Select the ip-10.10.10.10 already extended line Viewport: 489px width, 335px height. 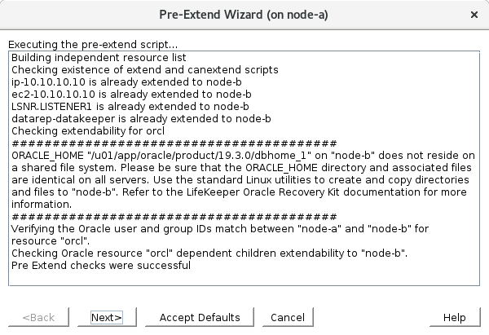tap(131, 82)
